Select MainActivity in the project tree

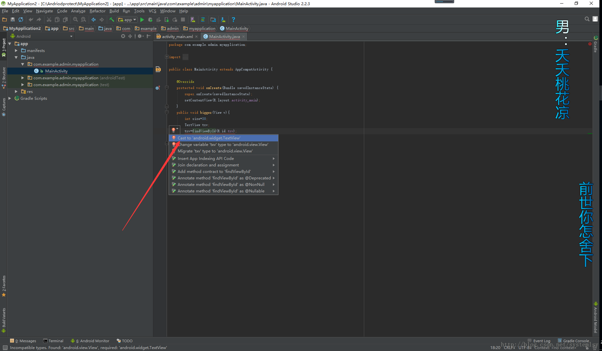tap(56, 71)
